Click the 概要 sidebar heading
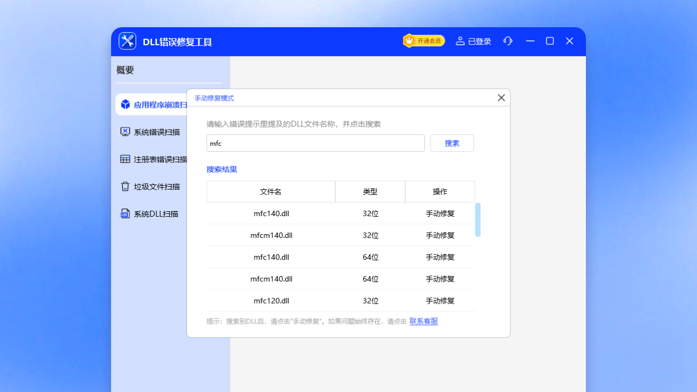This screenshot has width=697, height=392. tap(125, 70)
